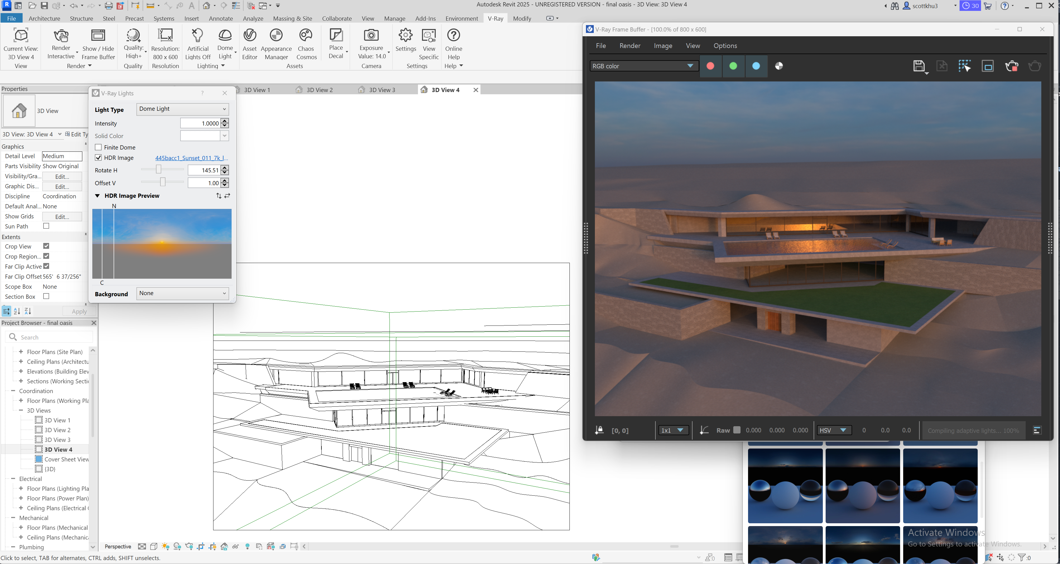Switch to alpha/mono channel in Frame Buffer
Screen dimensions: 1060x564
click(779, 66)
